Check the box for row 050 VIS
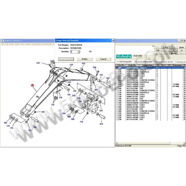Image resolution: width=186 pixels, height=186 pixels. click(116, 78)
